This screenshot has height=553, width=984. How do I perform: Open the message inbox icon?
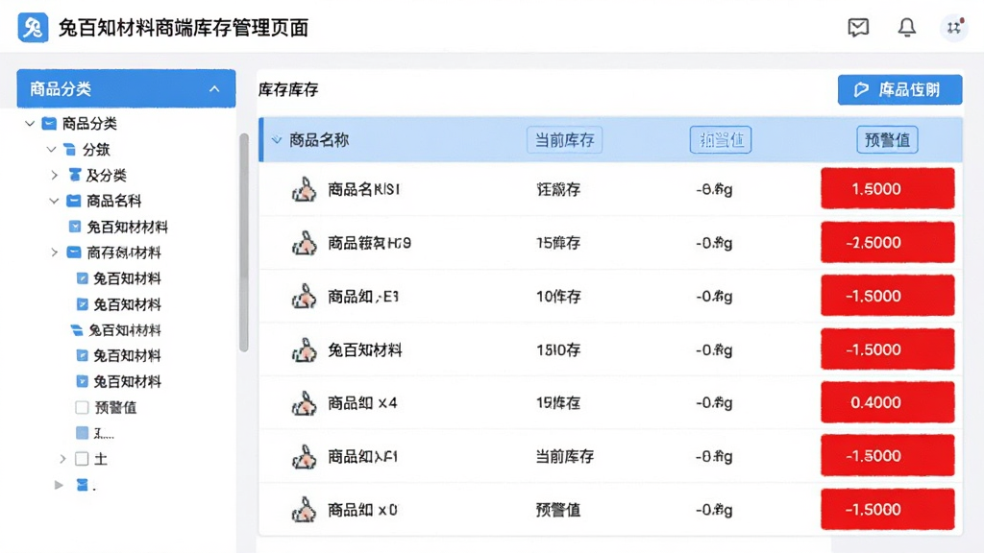(858, 27)
